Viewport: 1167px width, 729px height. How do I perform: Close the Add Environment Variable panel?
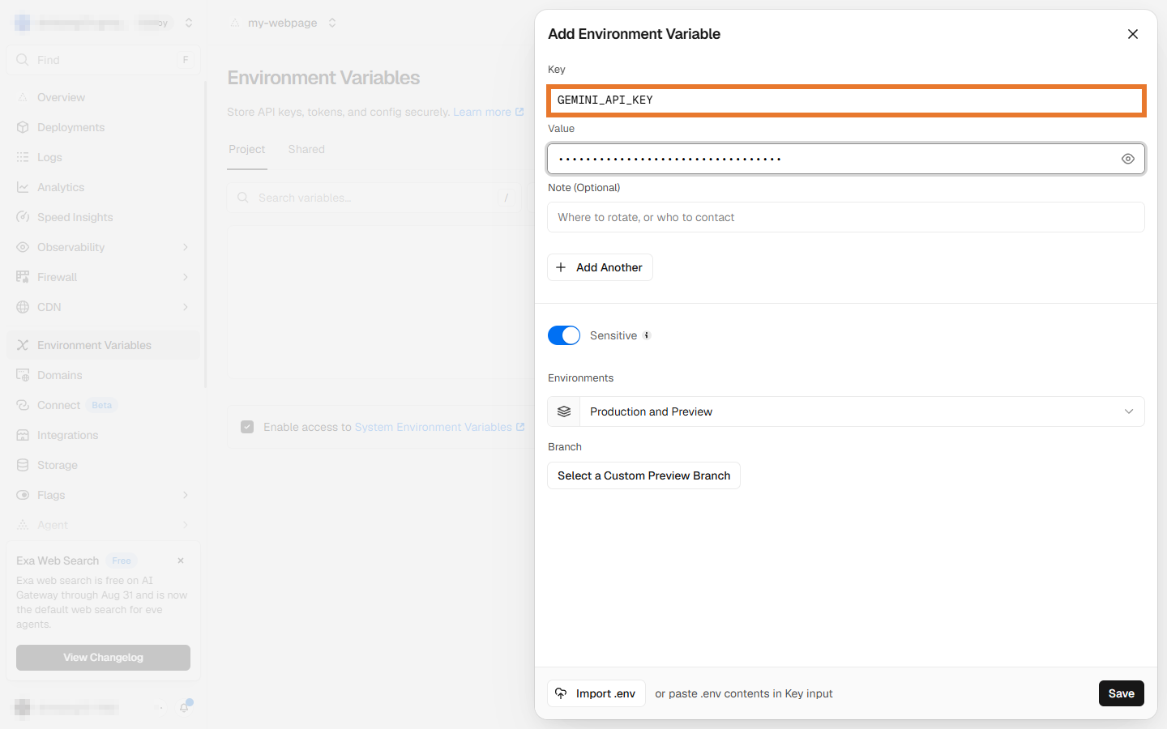click(x=1133, y=34)
